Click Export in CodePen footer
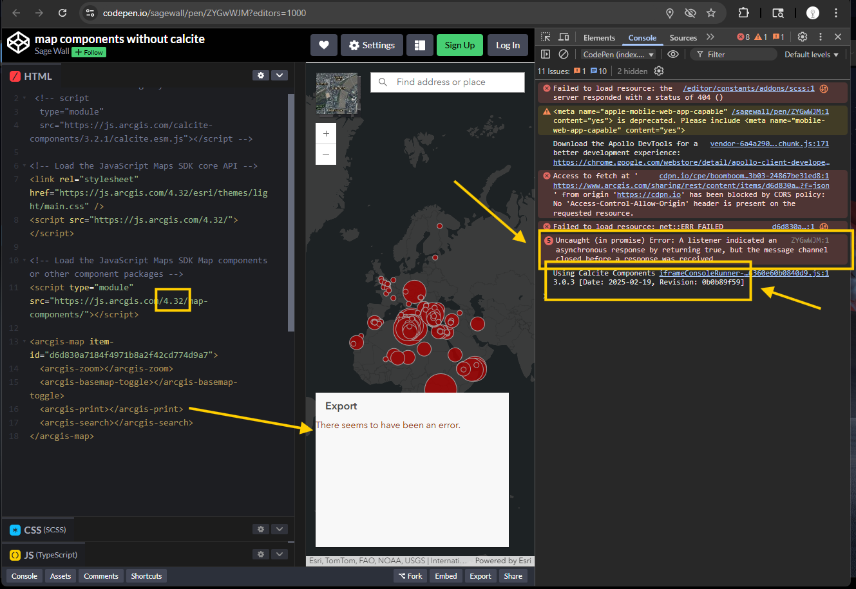 pyautogui.click(x=480, y=576)
